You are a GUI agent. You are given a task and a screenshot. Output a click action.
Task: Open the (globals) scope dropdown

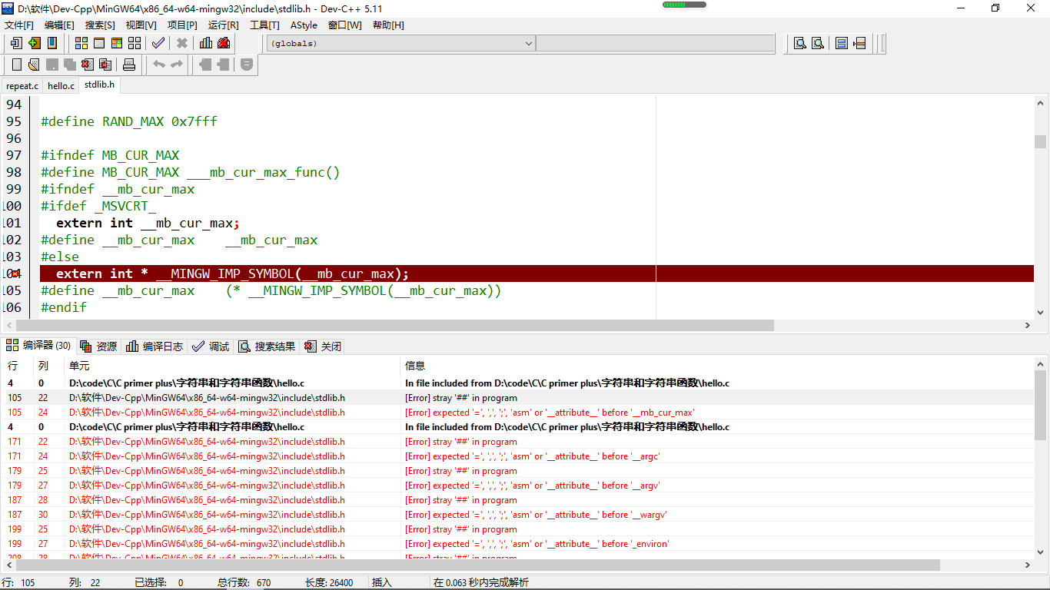[x=400, y=44]
